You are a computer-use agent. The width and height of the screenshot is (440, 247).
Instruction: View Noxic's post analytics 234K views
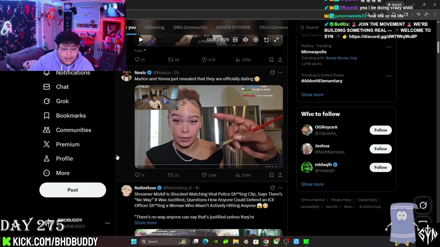(243, 175)
